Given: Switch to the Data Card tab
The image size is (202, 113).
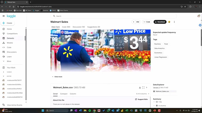Looking at the screenshot, I should (56, 27).
